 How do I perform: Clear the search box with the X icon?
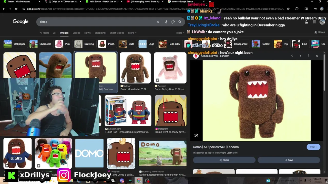click(158, 22)
